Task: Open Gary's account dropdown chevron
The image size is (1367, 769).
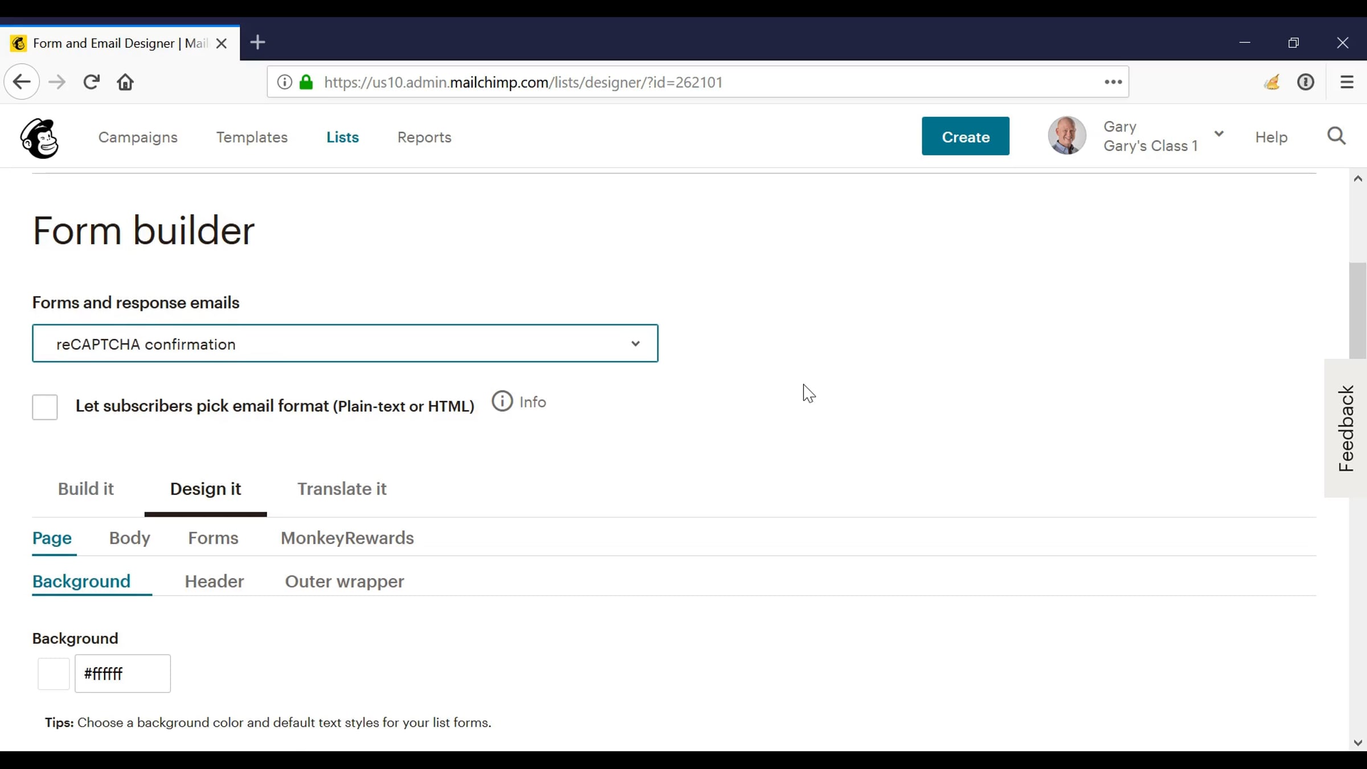Action: point(1218,134)
